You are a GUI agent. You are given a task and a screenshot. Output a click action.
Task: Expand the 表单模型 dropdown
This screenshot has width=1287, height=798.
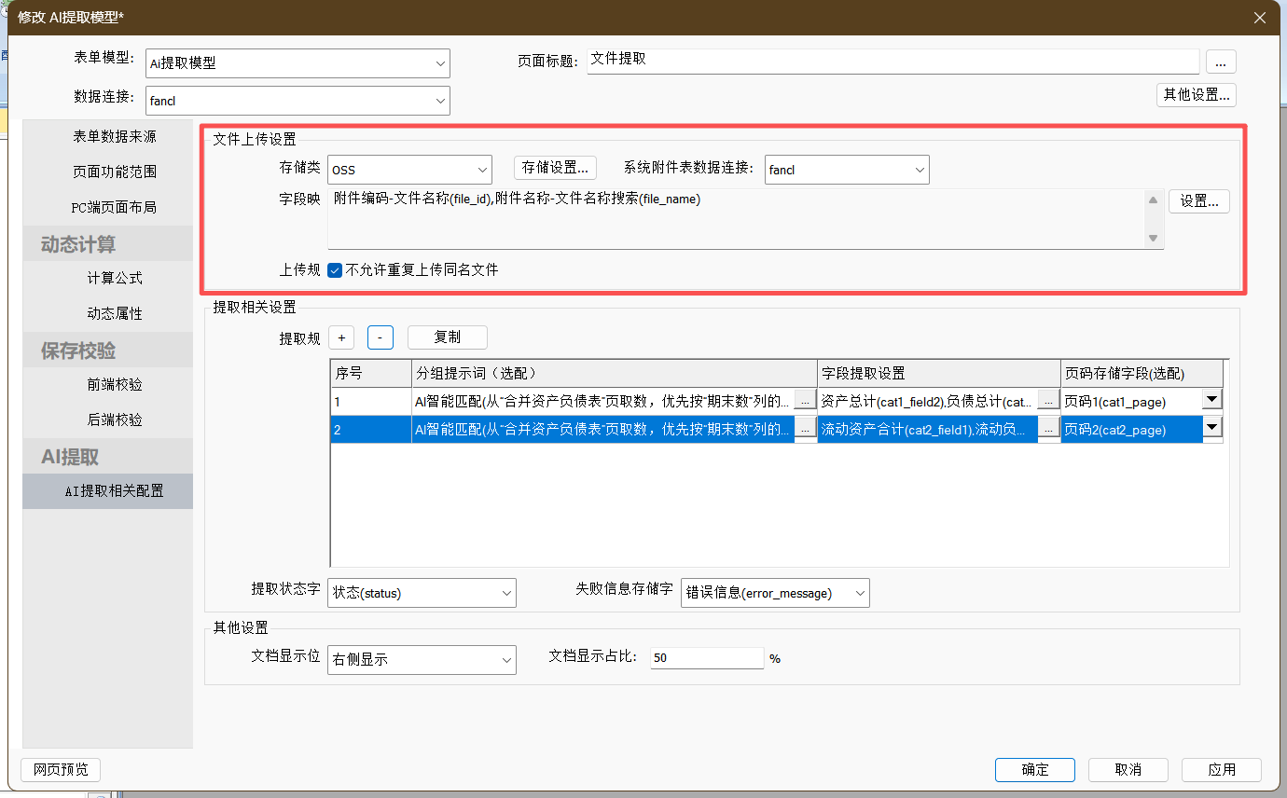[440, 63]
